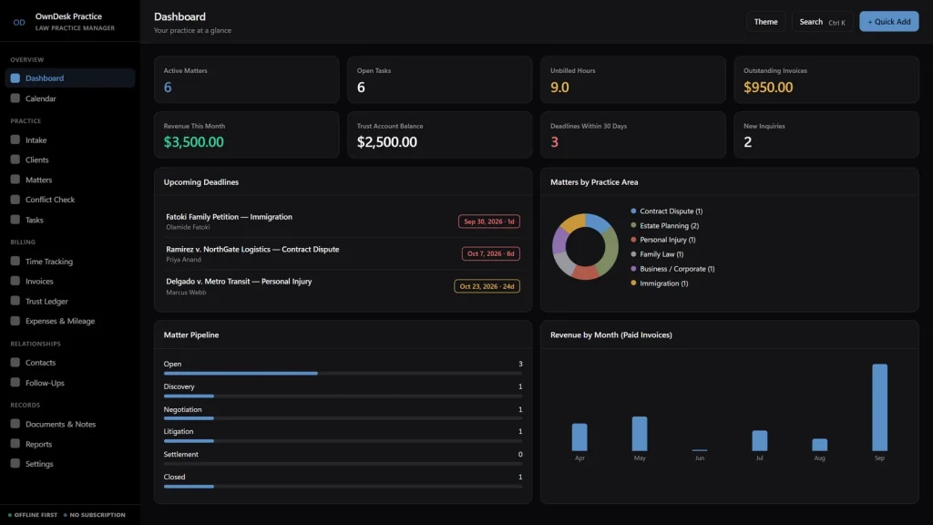The height and width of the screenshot is (525, 933).
Task: Go to Tasks in the sidebar
Action: [69, 220]
